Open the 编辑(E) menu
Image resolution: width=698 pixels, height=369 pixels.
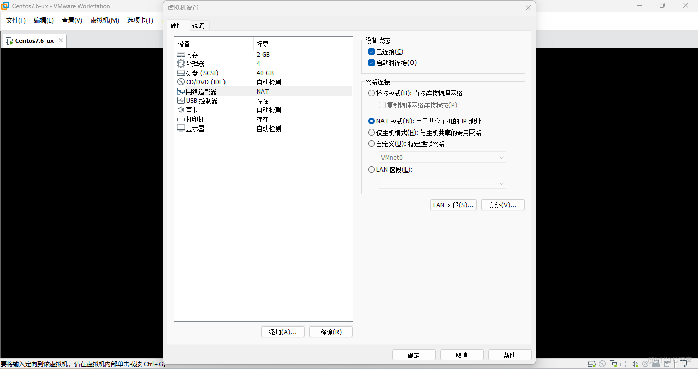pyautogui.click(x=43, y=20)
